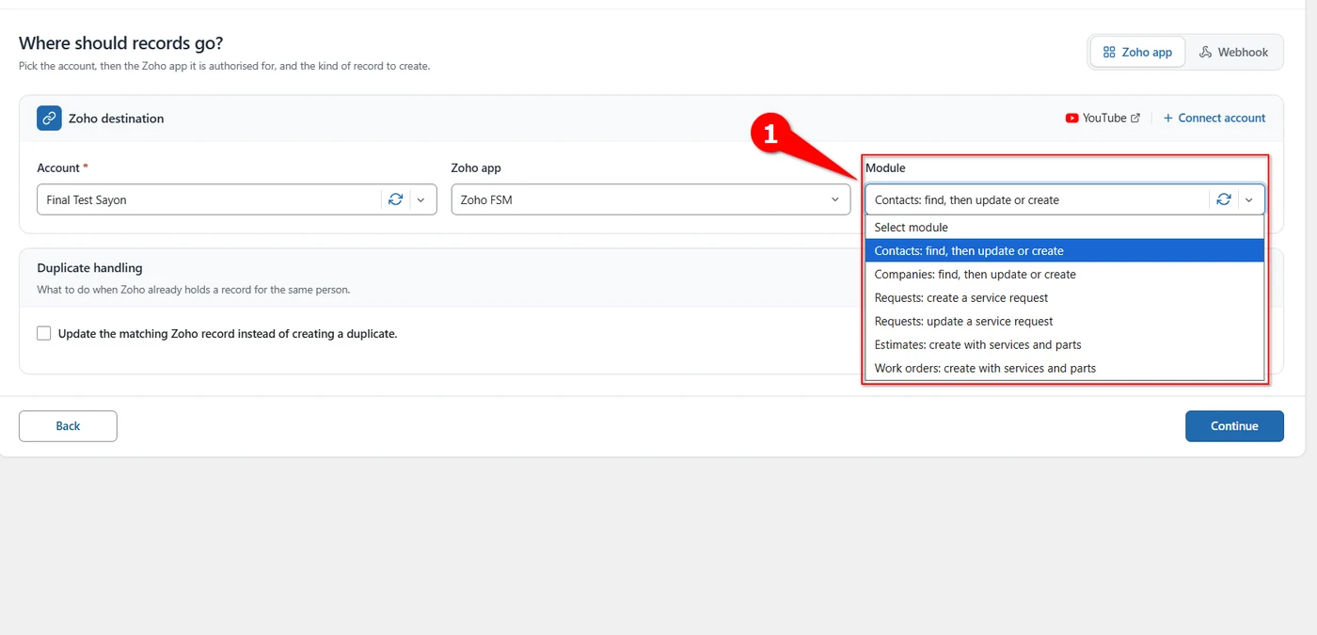1317x635 pixels.
Task: Open the YouTube tutorial link
Action: point(1103,119)
